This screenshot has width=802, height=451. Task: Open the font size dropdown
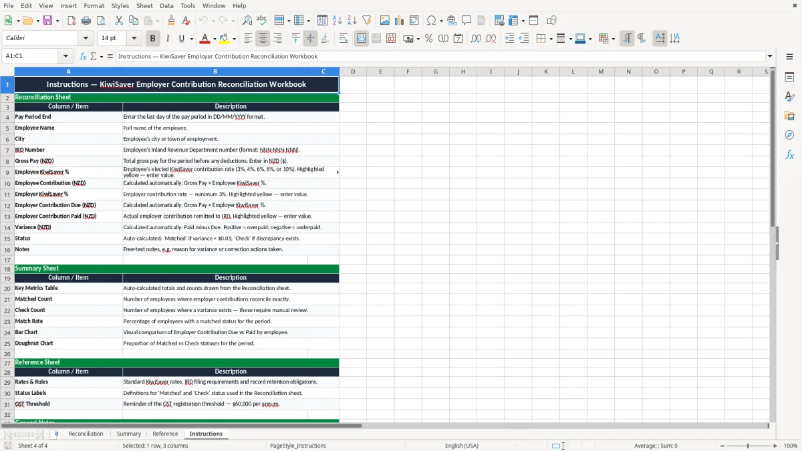pyautogui.click(x=134, y=39)
